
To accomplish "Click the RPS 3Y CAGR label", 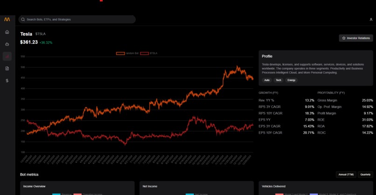I will coord(270,107).
